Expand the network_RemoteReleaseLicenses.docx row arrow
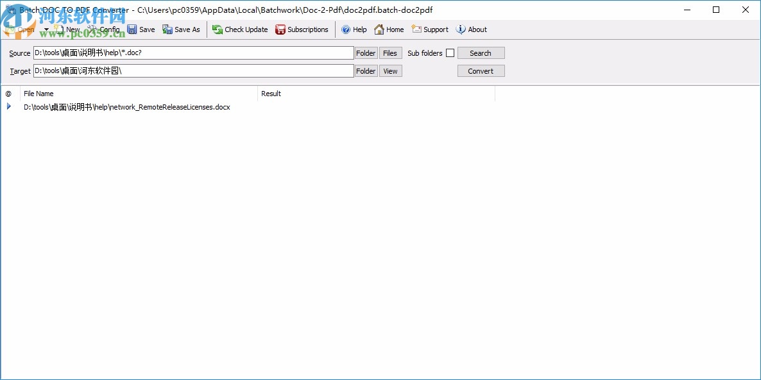The width and height of the screenshot is (761, 380). click(9, 107)
